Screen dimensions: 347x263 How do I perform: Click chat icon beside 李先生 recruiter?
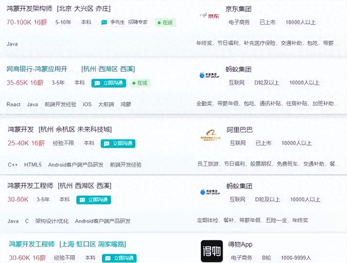[104, 22]
